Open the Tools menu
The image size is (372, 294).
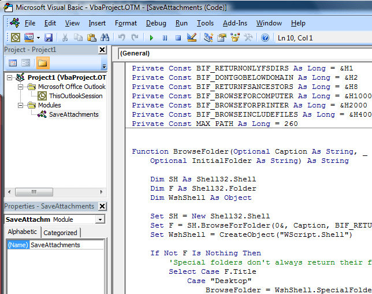coord(205,23)
